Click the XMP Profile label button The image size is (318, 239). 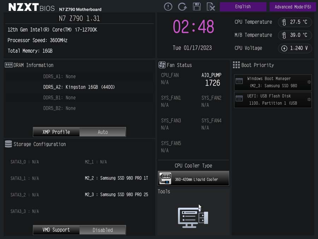56,132
